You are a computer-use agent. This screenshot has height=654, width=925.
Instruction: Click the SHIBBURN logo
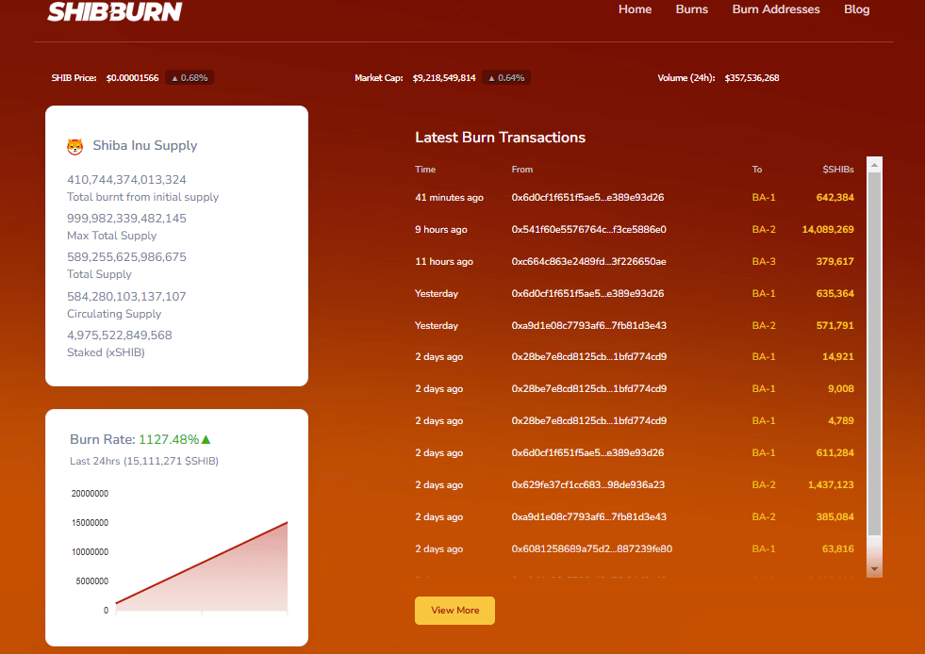tap(115, 11)
